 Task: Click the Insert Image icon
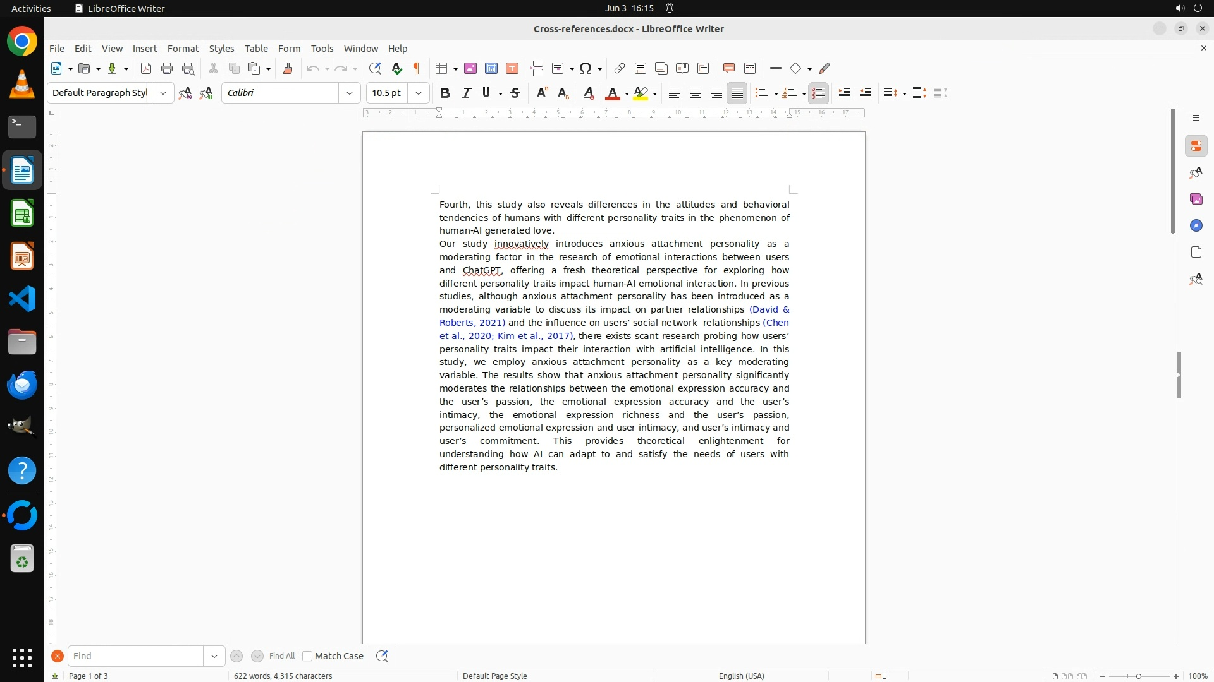[x=470, y=68]
